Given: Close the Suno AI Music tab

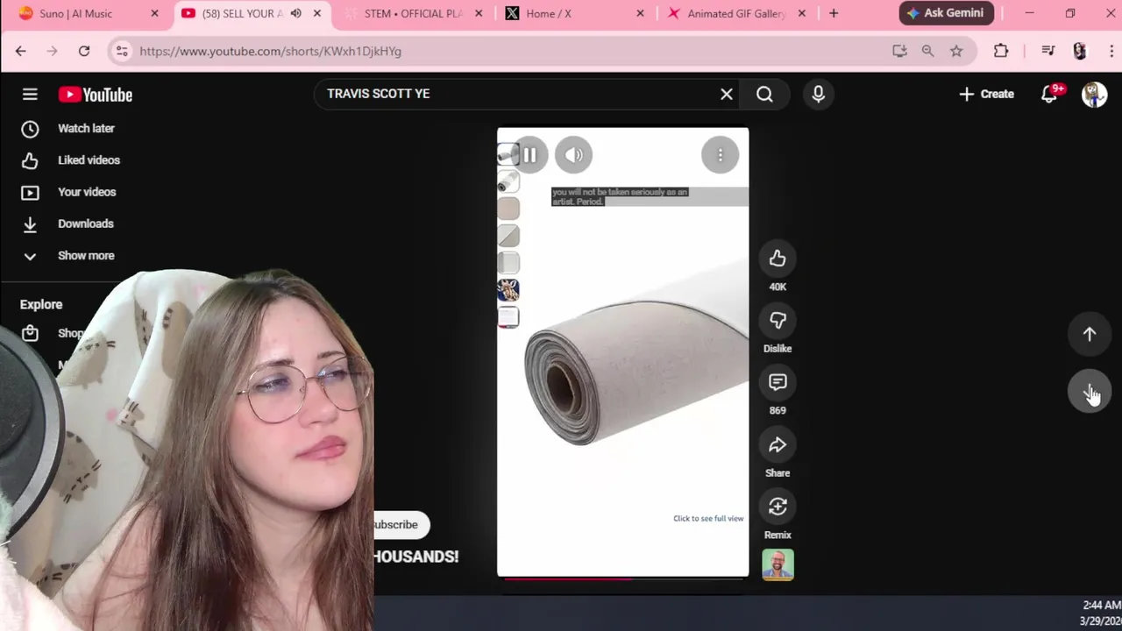Looking at the screenshot, I should click(155, 13).
